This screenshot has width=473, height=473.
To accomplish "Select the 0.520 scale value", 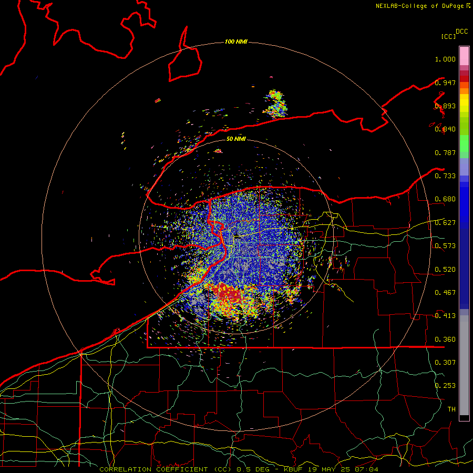I will pyautogui.click(x=445, y=270).
